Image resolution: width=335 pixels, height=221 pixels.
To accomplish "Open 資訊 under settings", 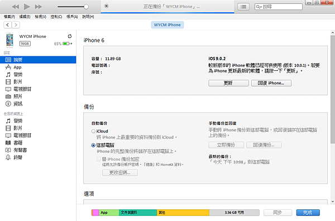I will pyautogui.click(x=38, y=104).
